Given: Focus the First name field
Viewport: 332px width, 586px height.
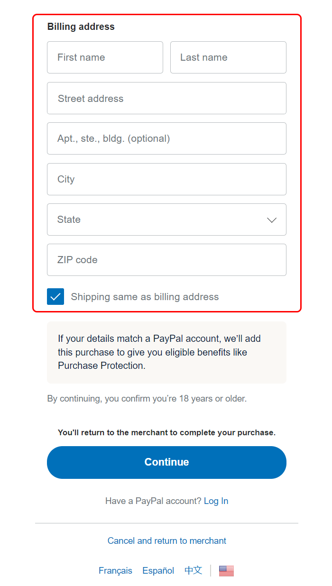Looking at the screenshot, I should (x=105, y=57).
